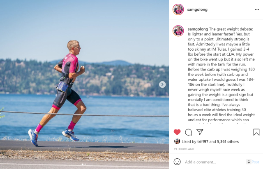Save post with the bookmark icon

click(x=256, y=132)
